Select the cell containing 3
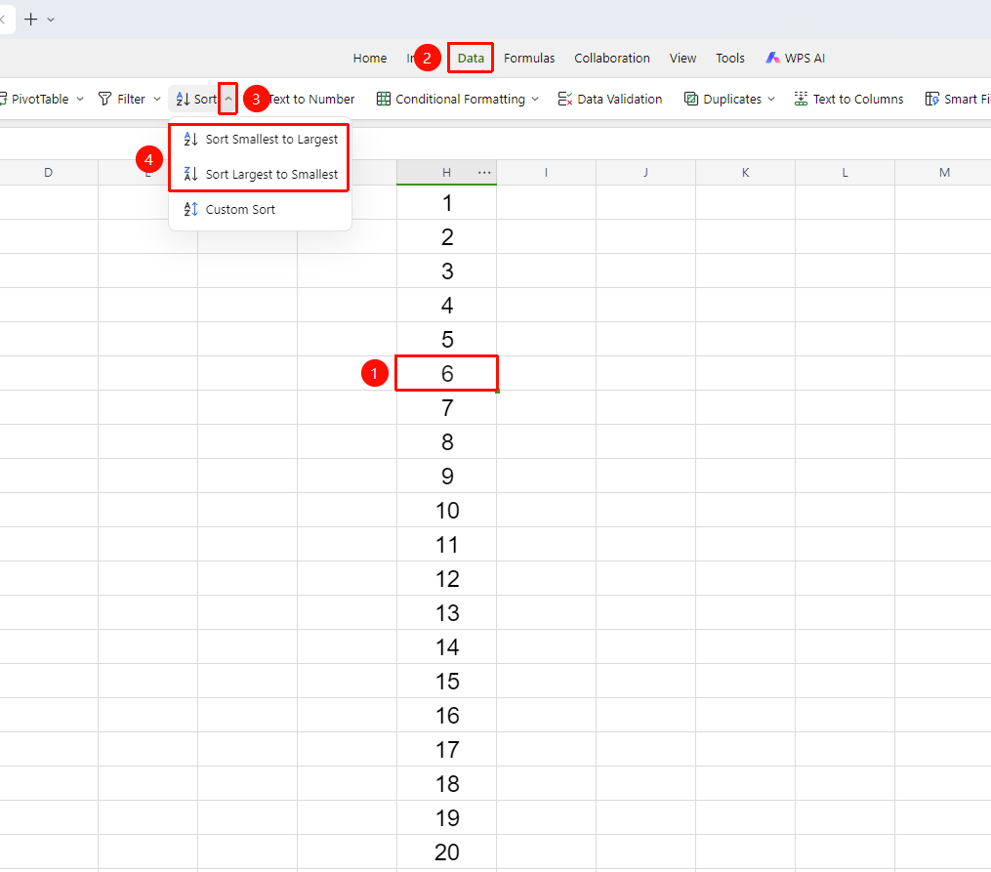 (447, 271)
